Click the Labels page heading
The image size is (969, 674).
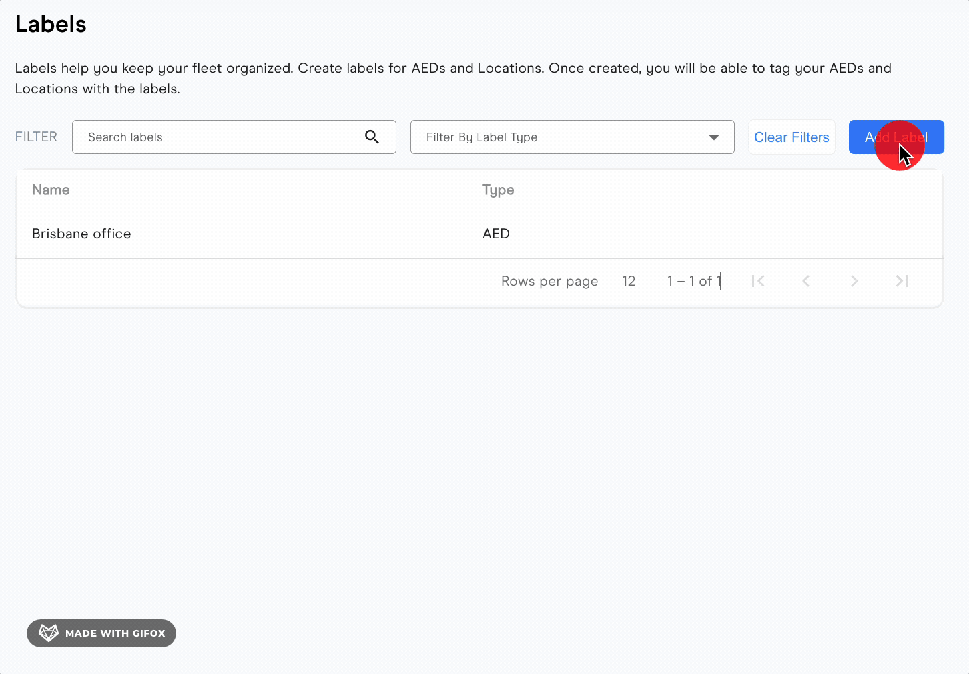click(51, 25)
